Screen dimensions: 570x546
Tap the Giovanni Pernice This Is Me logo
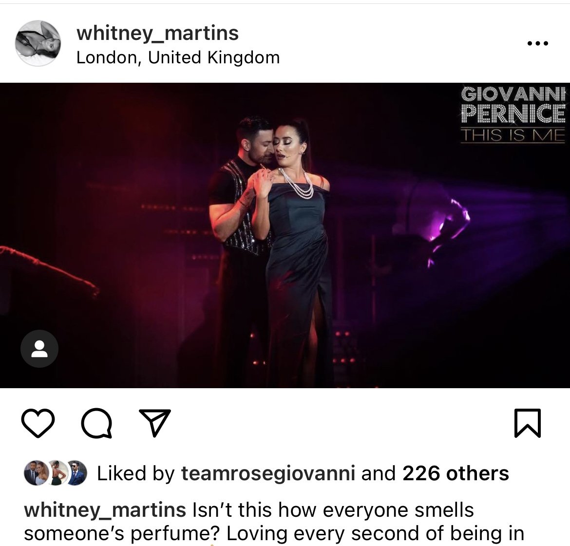[513, 114]
